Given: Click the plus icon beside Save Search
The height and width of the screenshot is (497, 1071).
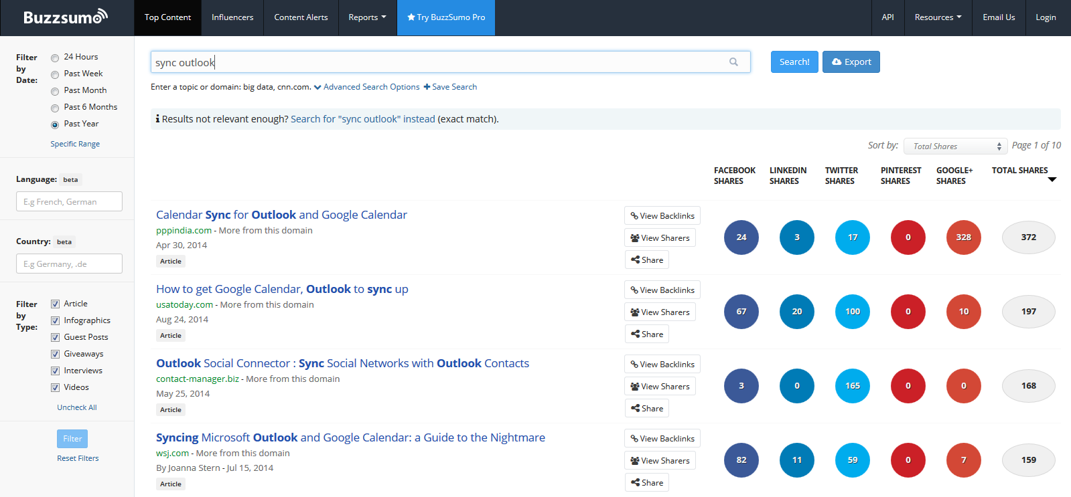Looking at the screenshot, I should (x=427, y=87).
